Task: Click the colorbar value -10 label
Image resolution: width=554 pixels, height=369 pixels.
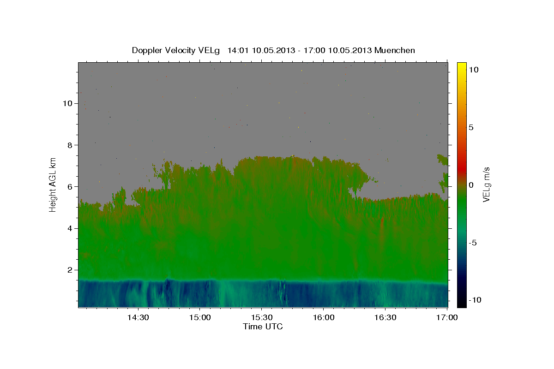Action: coord(475,300)
